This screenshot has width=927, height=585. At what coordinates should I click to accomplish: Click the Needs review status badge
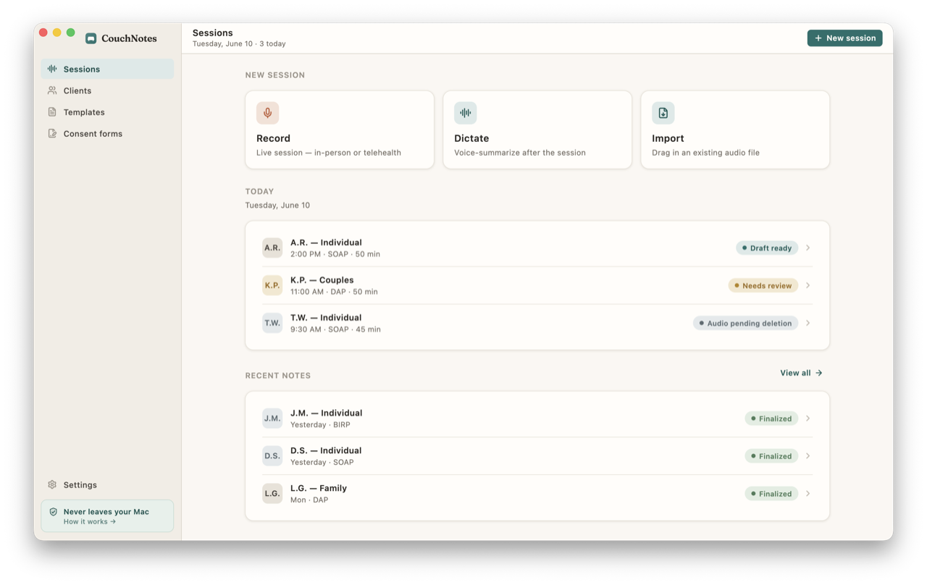tap(763, 285)
